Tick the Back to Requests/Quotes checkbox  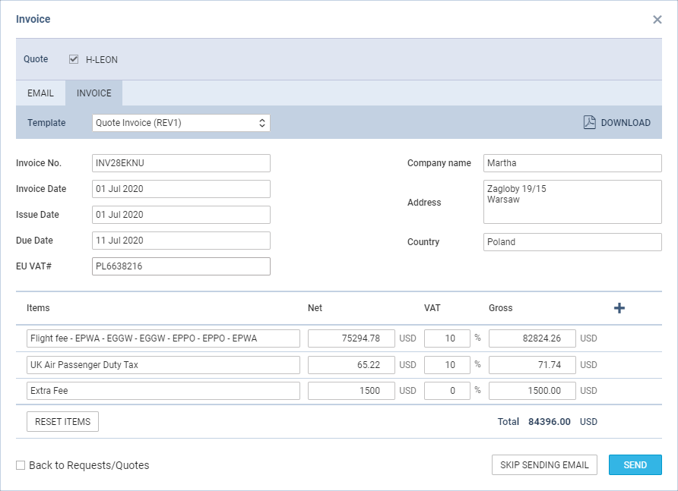[21, 465]
